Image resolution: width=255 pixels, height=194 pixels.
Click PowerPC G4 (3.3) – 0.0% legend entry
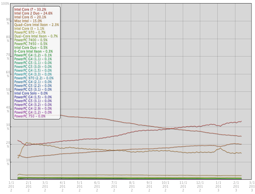coord(33,74)
